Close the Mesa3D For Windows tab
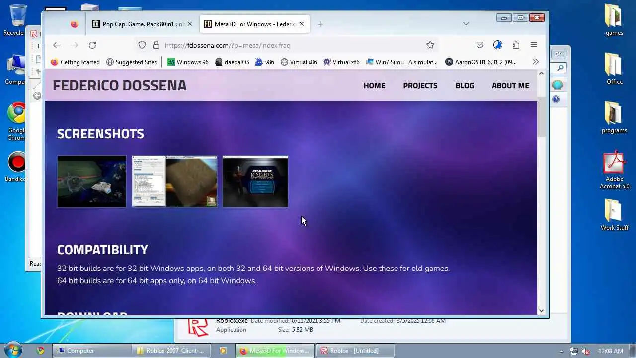 point(301,24)
